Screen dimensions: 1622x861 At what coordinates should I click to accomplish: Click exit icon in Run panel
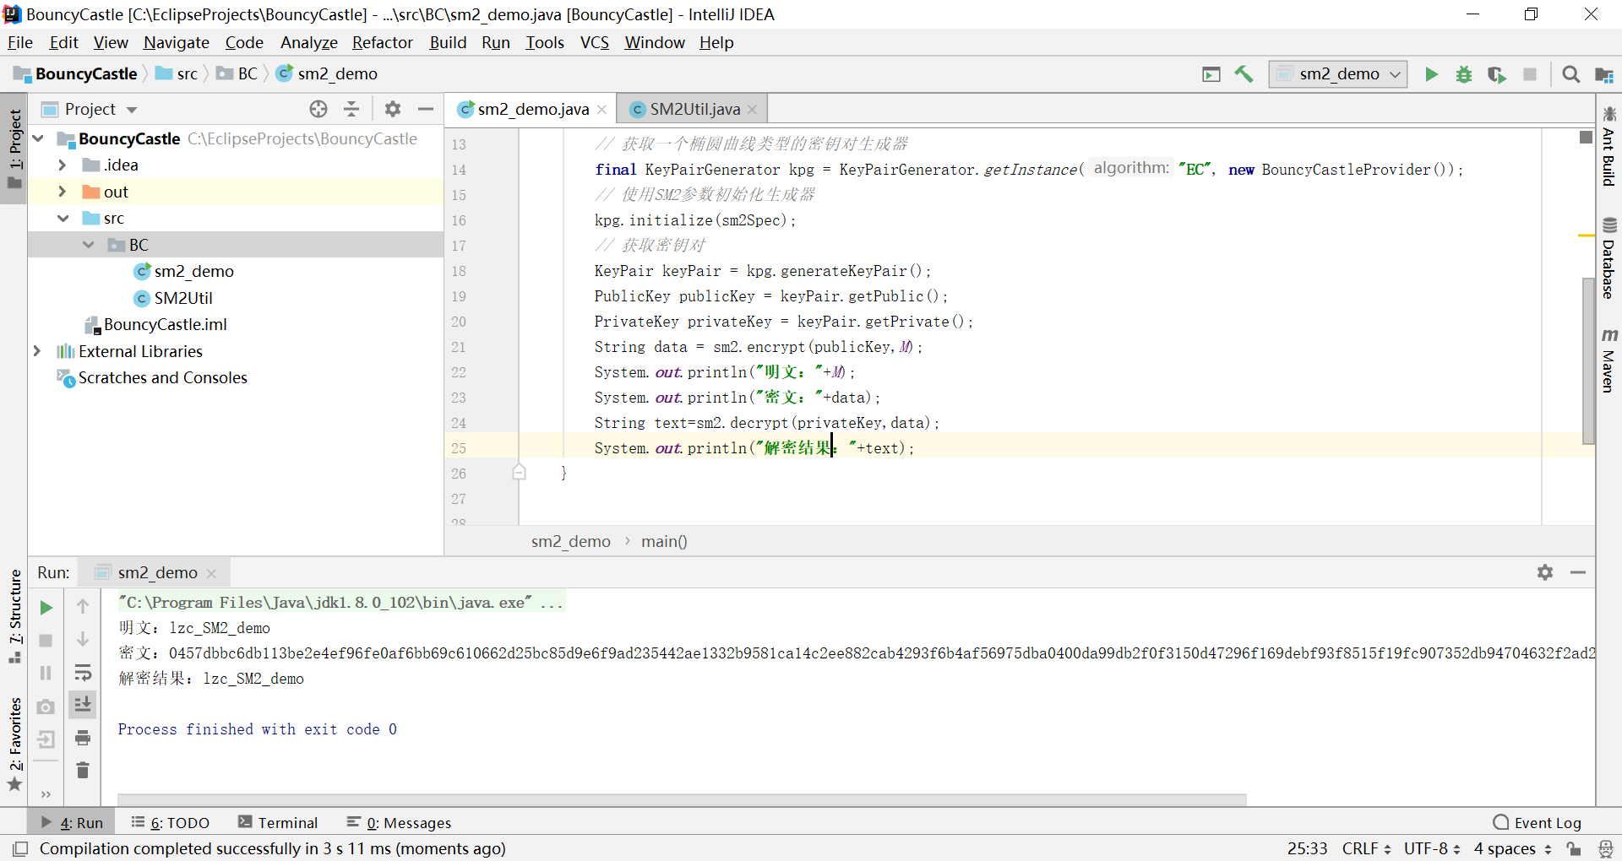point(46,739)
